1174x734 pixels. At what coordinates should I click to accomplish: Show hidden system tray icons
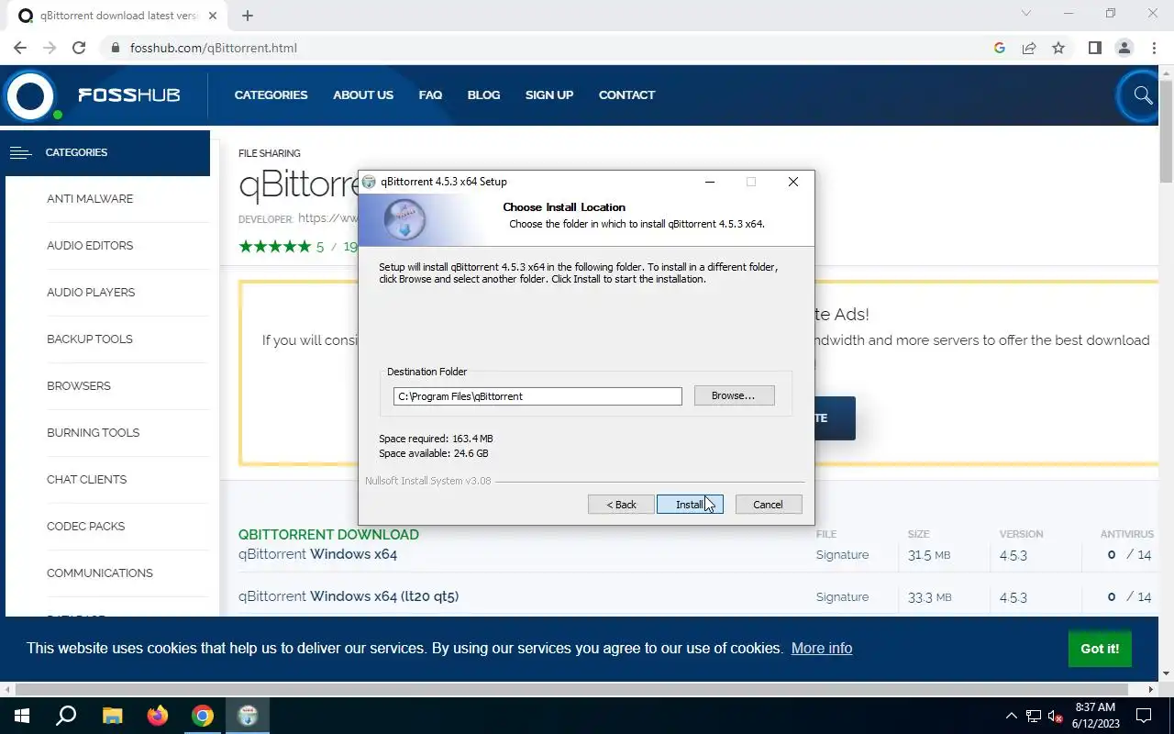point(1012,716)
